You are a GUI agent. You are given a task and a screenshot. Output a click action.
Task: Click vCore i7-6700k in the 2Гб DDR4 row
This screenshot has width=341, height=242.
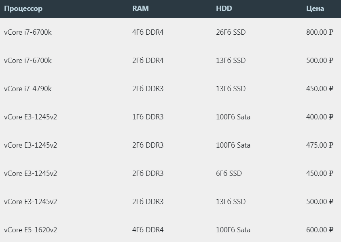tap(28, 60)
